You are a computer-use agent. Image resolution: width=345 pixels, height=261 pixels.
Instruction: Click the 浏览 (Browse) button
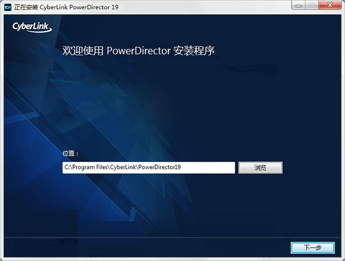pos(260,168)
